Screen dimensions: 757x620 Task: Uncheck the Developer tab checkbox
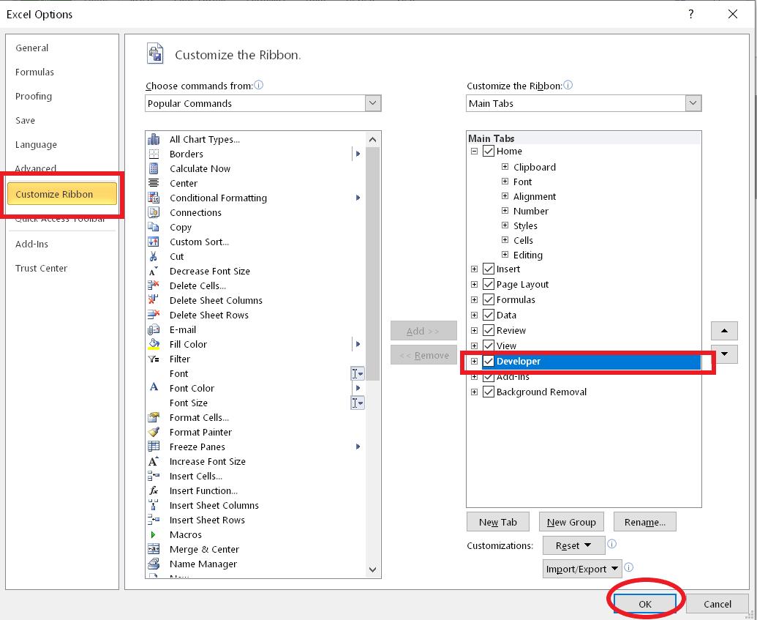coord(488,361)
